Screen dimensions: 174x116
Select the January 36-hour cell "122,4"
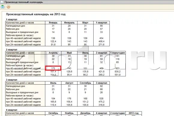pos(53,42)
